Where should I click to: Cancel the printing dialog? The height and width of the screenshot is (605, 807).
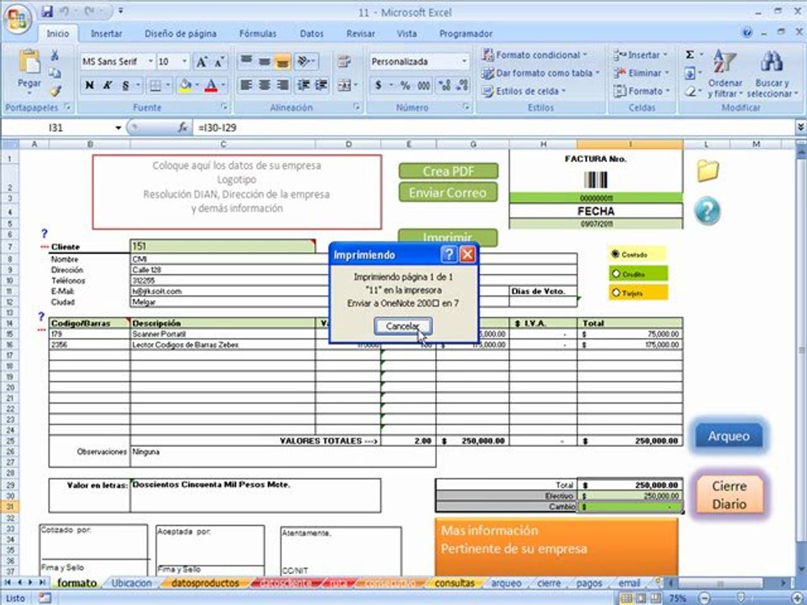tap(403, 326)
